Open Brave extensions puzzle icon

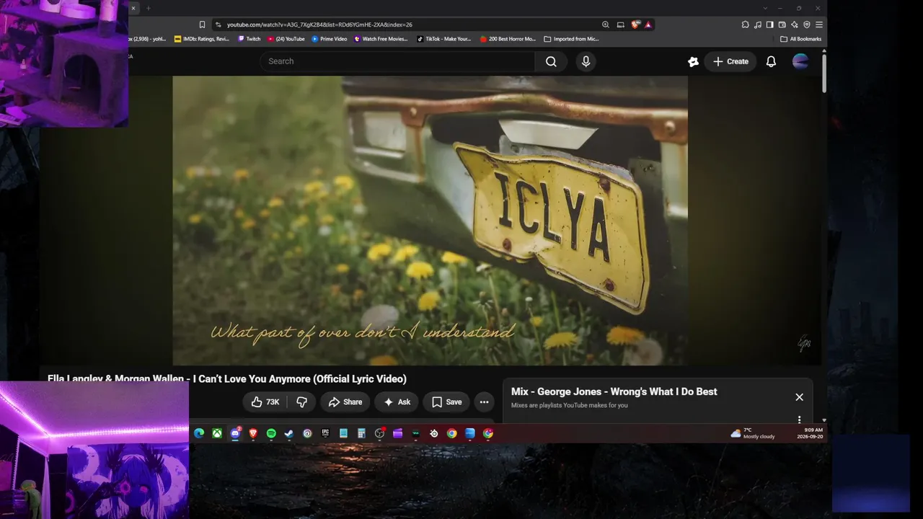(x=745, y=25)
